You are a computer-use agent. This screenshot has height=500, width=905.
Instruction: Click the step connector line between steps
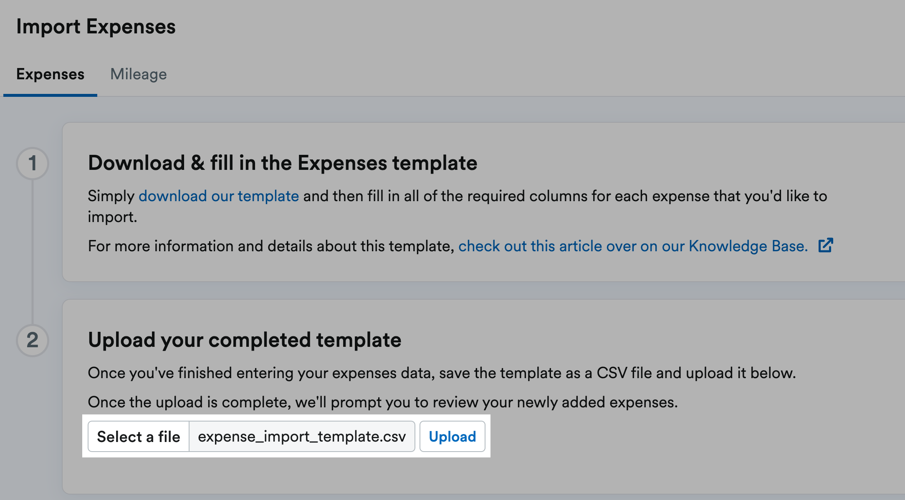(33, 250)
